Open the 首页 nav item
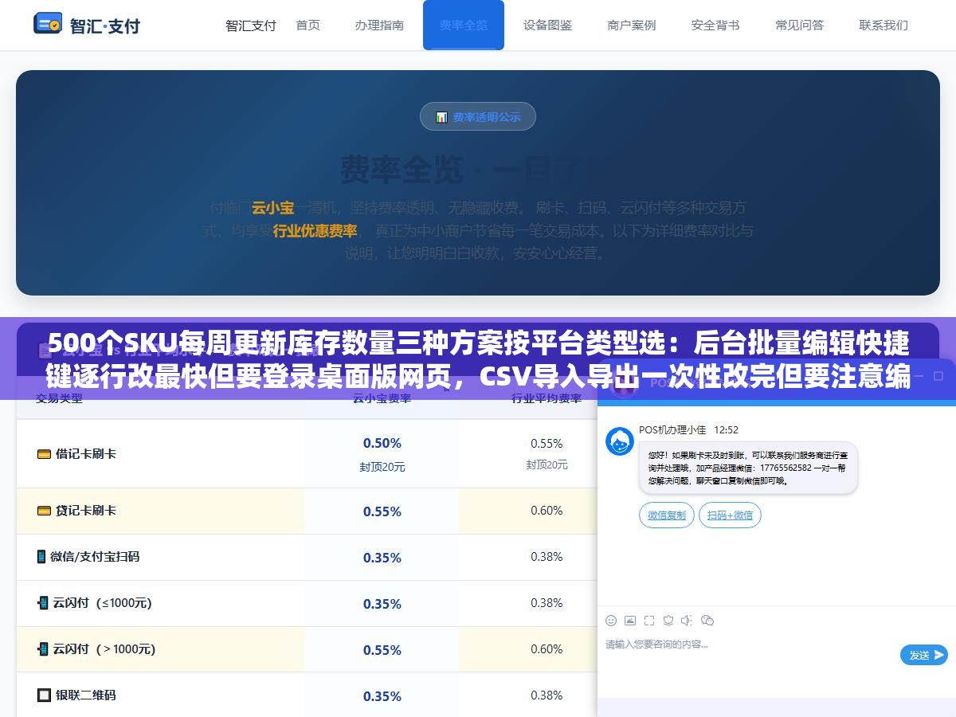This screenshot has width=956, height=717. (x=308, y=25)
